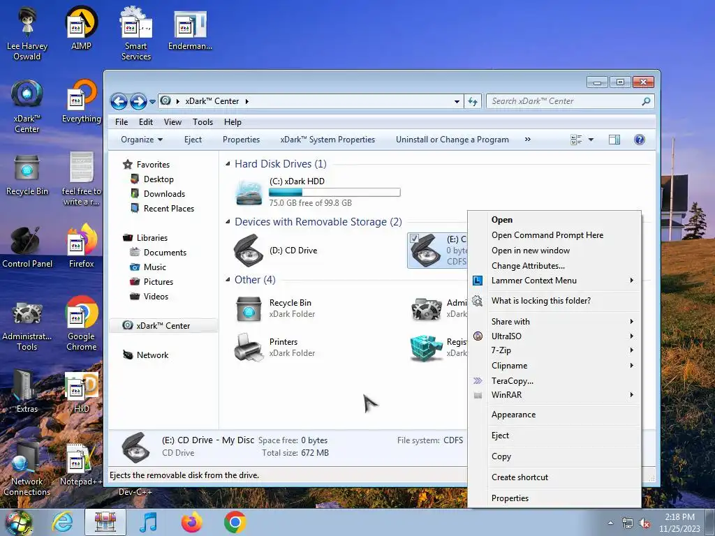Image resolution: width=715 pixels, height=536 pixels.
Task: Open Network Connections desktop icon
Action: click(27, 470)
